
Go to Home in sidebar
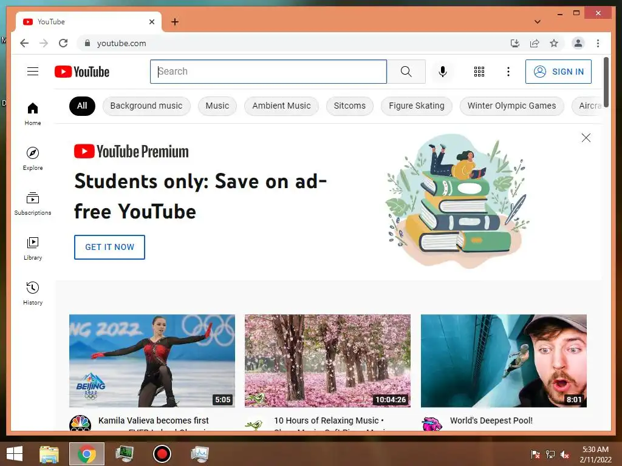click(x=33, y=114)
